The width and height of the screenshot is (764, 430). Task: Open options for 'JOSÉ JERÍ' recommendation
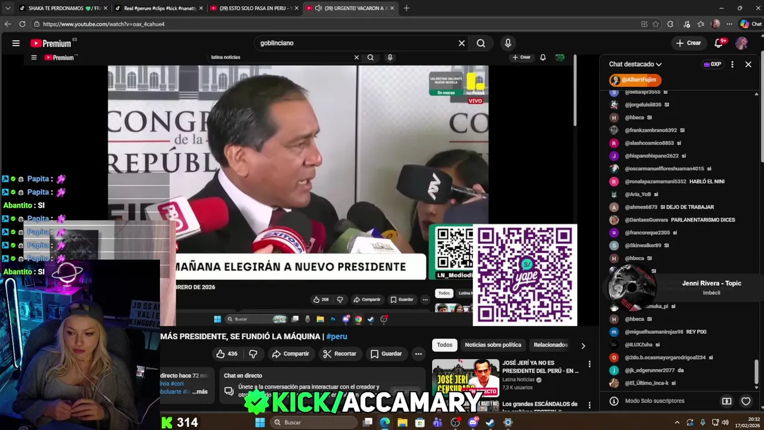pyautogui.click(x=590, y=364)
